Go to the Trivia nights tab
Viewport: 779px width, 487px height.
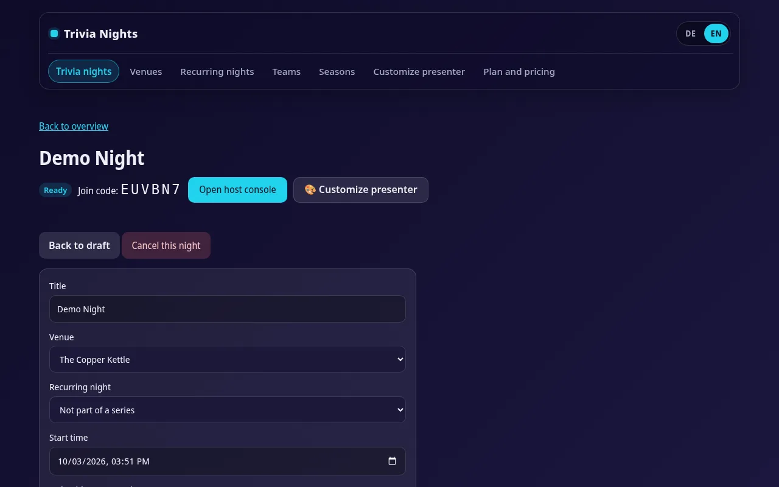(x=84, y=71)
